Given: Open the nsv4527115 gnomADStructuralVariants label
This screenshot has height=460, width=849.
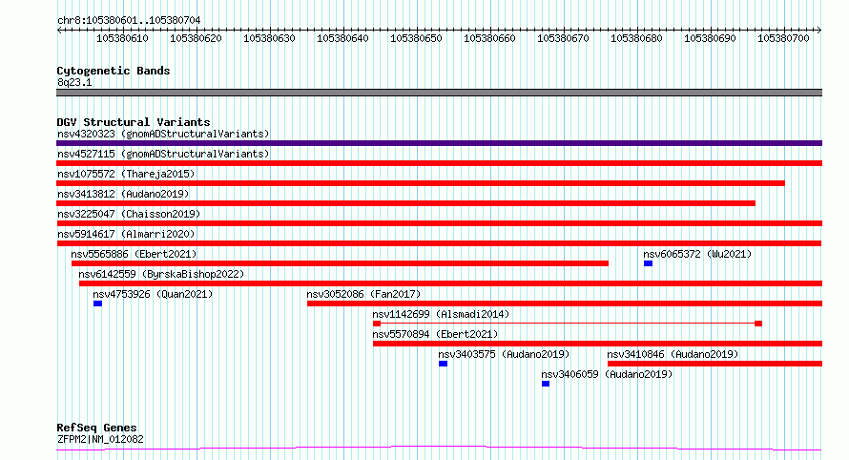Looking at the screenshot, I should [x=163, y=154].
